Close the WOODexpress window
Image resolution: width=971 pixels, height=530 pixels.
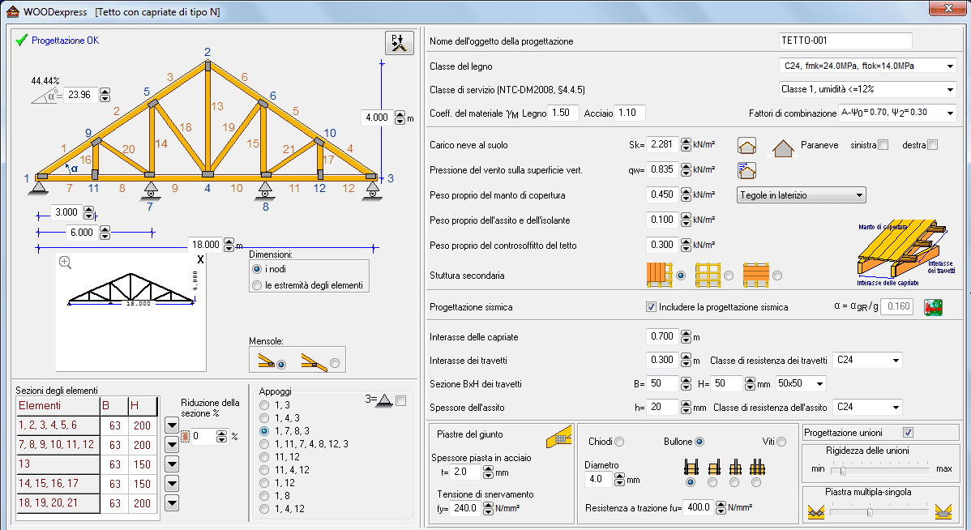[x=948, y=8]
